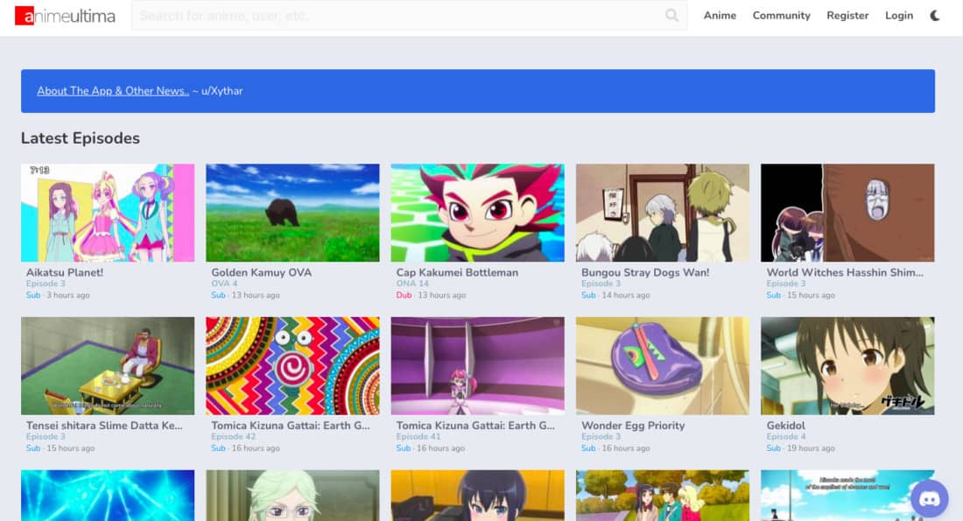963x521 pixels.
Task: Open the three girls in park thumbnail
Action: 662,496
